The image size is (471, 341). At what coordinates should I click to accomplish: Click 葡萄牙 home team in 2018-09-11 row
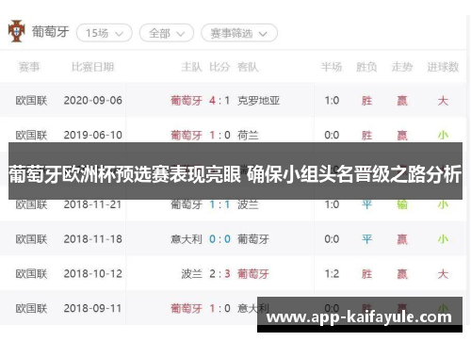187,308
